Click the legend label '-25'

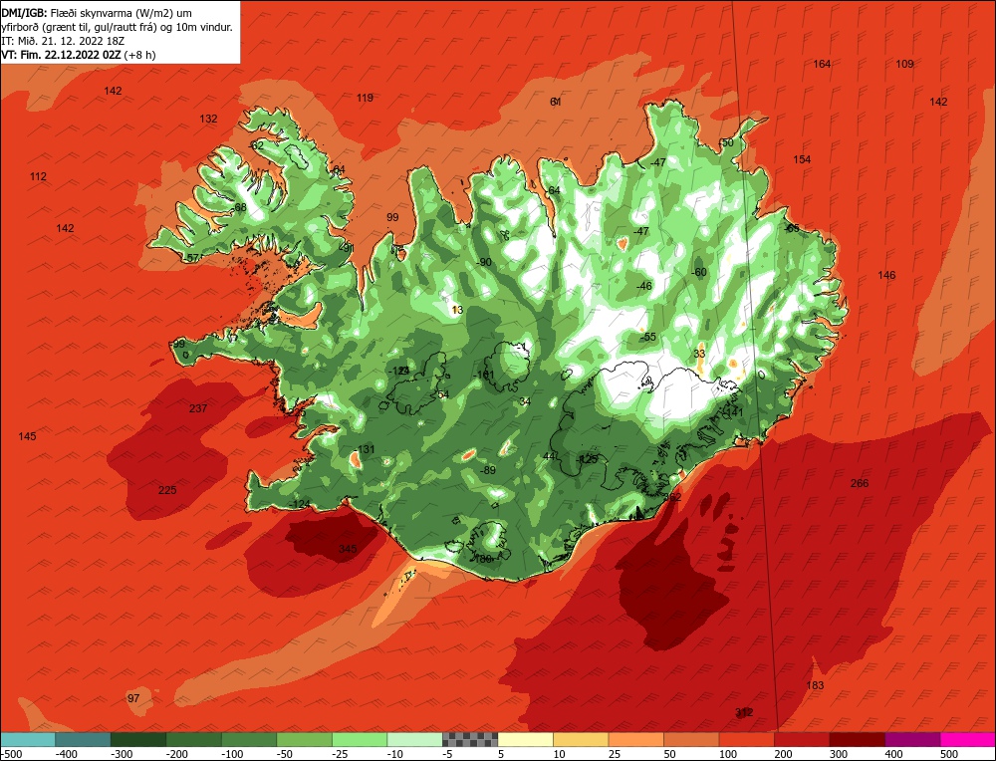pos(343,754)
